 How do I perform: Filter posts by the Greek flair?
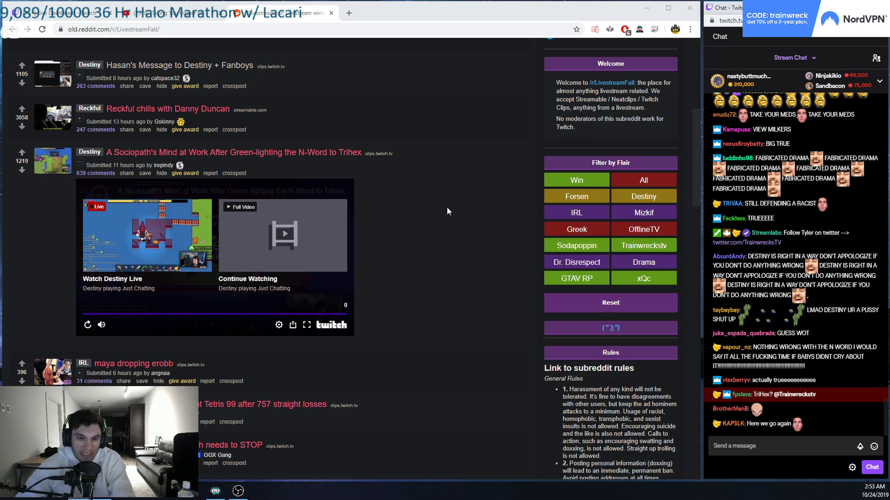(577, 229)
